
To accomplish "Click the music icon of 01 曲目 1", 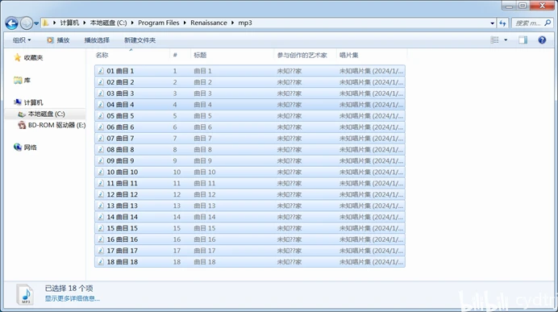I will [x=101, y=71].
